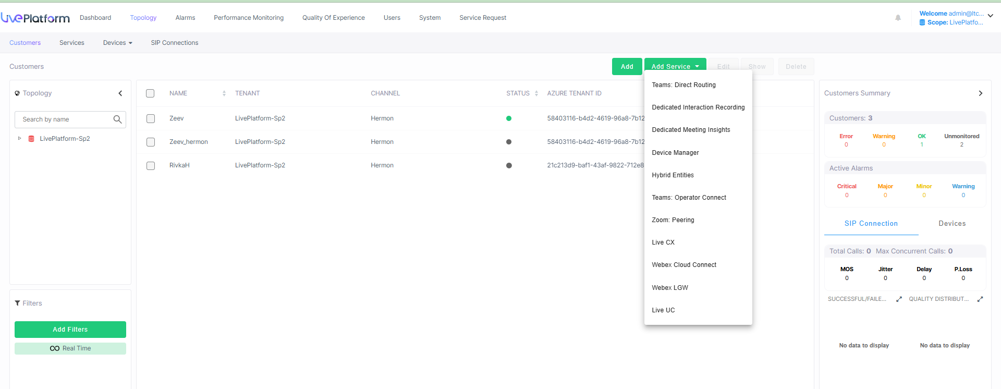Sort by the NAME column arrows

(224, 93)
